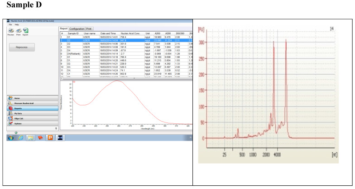Launch Internet Explorer from taskbar
Image resolution: width=355 pixels, height=189 pixels.
(x=21, y=137)
